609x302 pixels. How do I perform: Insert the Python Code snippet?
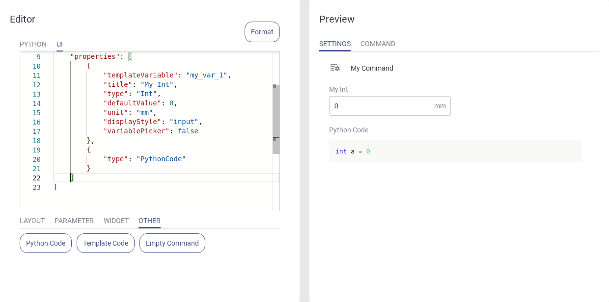[x=46, y=243]
